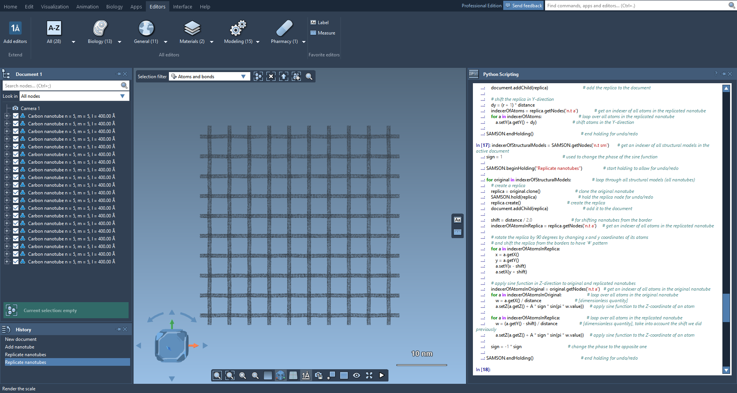Click the fullscreen arrows icon
This screenshot has width=737, height=393.
(369, 375)
